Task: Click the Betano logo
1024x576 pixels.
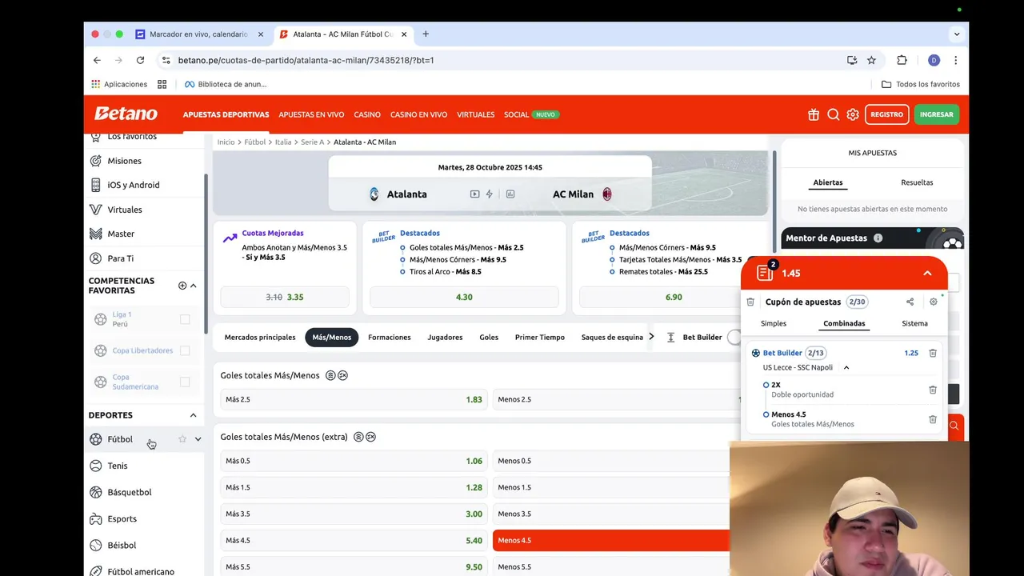Action: coord(126,114)
